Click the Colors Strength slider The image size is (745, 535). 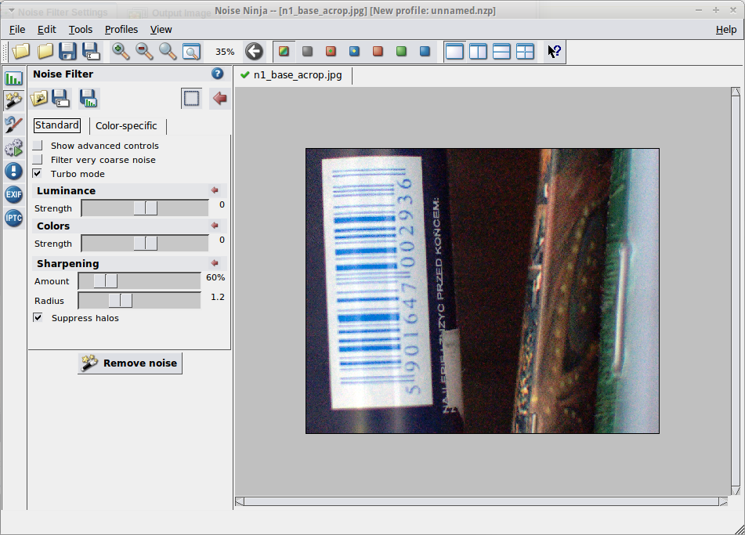point(145,244)
